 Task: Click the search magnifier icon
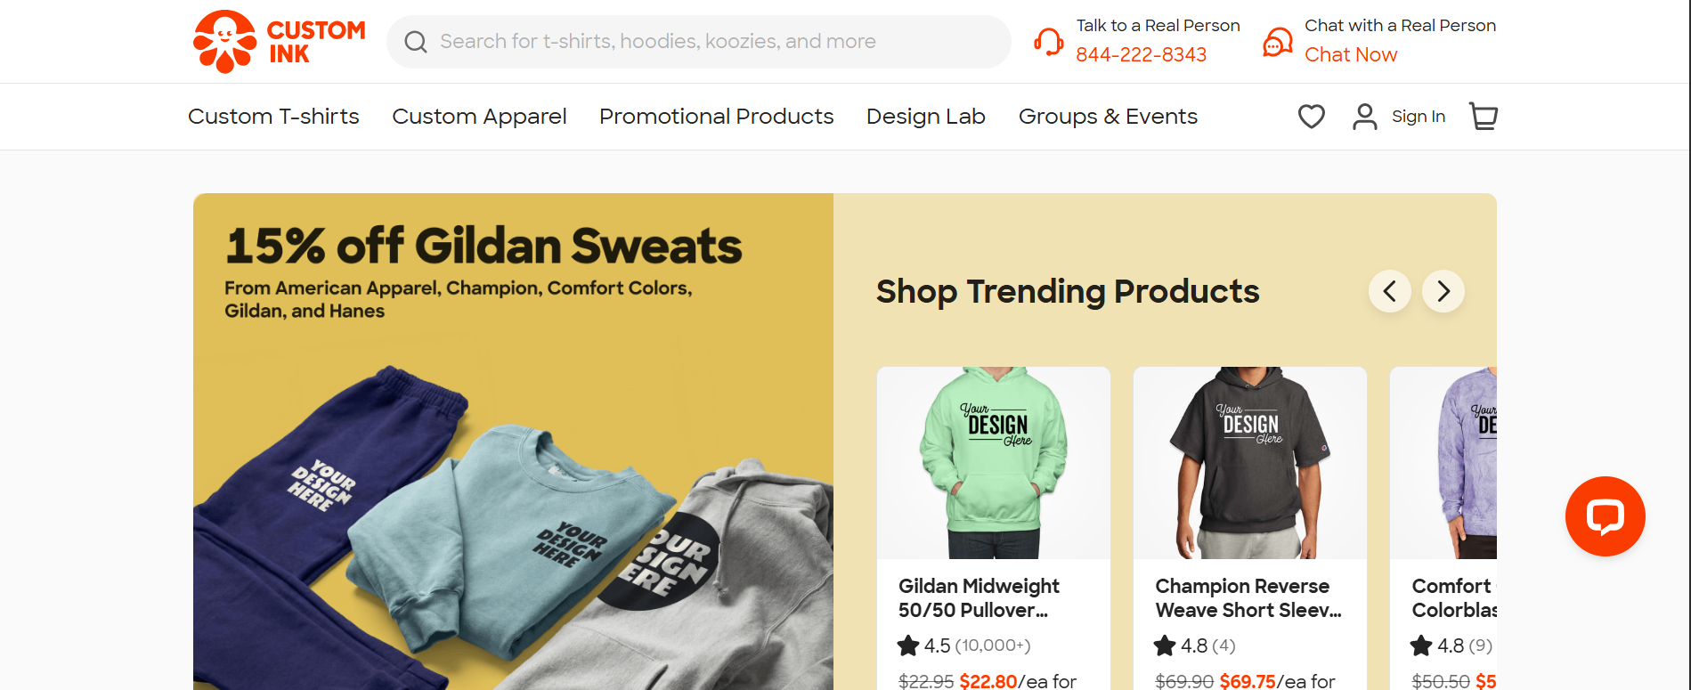pyautogui.click(x=416, y=41)
